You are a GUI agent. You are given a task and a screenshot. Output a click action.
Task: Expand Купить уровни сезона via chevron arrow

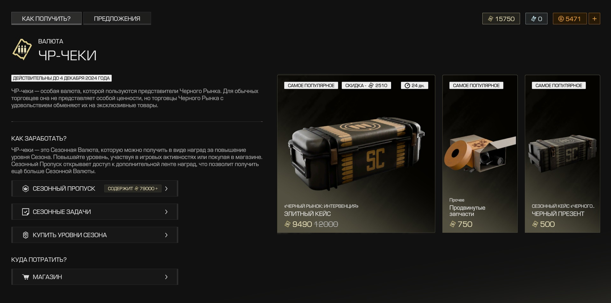pos(166,235)
